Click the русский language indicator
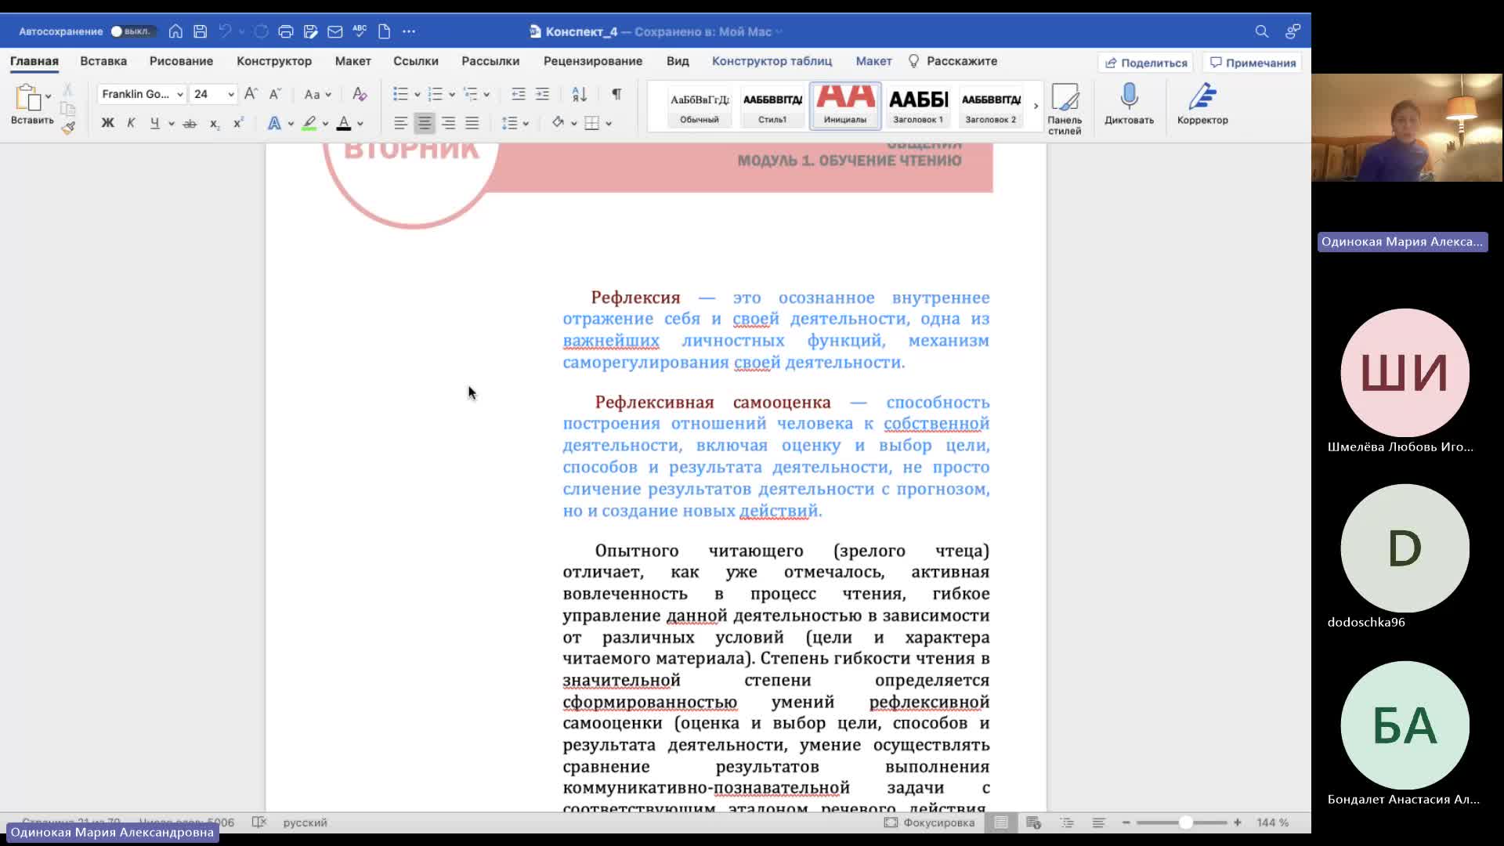 click(305, 822)
